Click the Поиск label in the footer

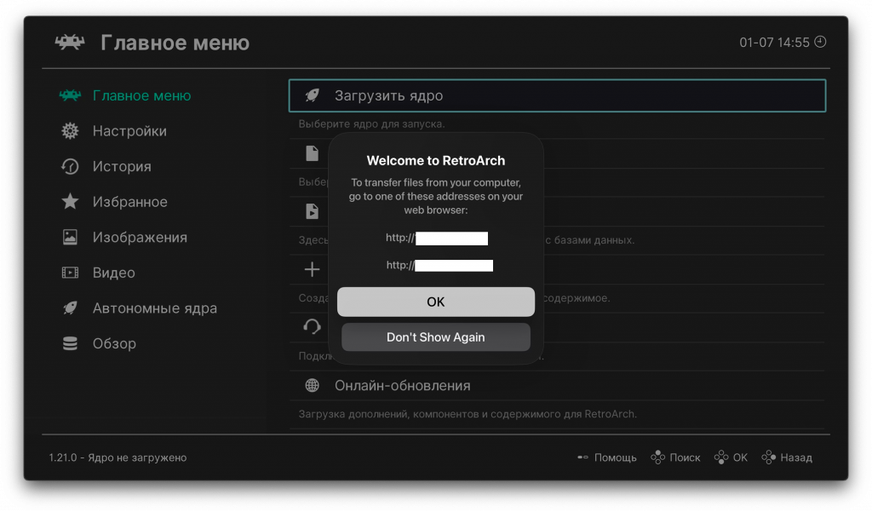[x=685, y=457]
